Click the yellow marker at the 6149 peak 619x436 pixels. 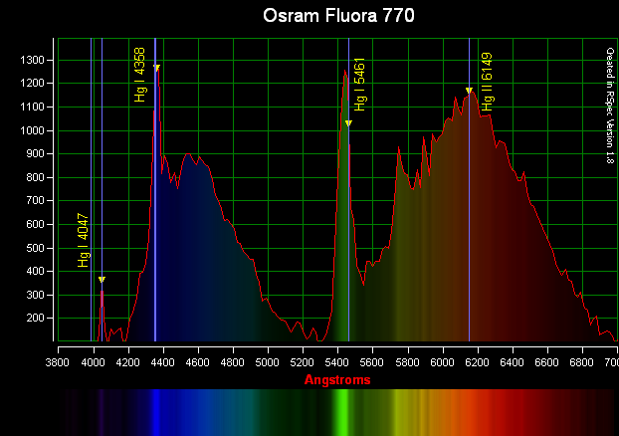click(469, 91)
